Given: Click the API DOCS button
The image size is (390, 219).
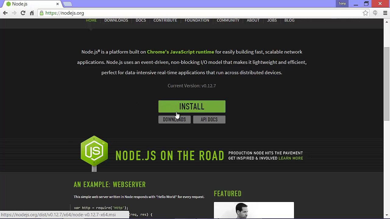Looking at the screenshot, I should click(209, 120).
